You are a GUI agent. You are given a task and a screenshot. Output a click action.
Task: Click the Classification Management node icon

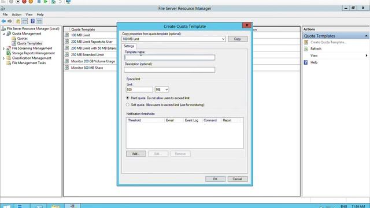(x=9, y=58)
